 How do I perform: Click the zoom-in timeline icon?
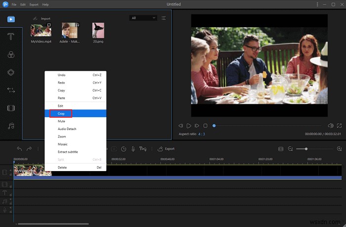(x=339, y=148)
